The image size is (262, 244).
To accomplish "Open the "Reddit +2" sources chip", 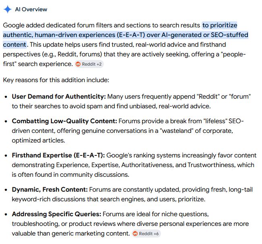I will click(89, 64).
